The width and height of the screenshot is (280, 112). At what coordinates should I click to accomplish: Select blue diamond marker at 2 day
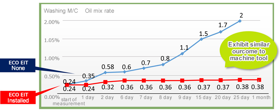[105, 72]
